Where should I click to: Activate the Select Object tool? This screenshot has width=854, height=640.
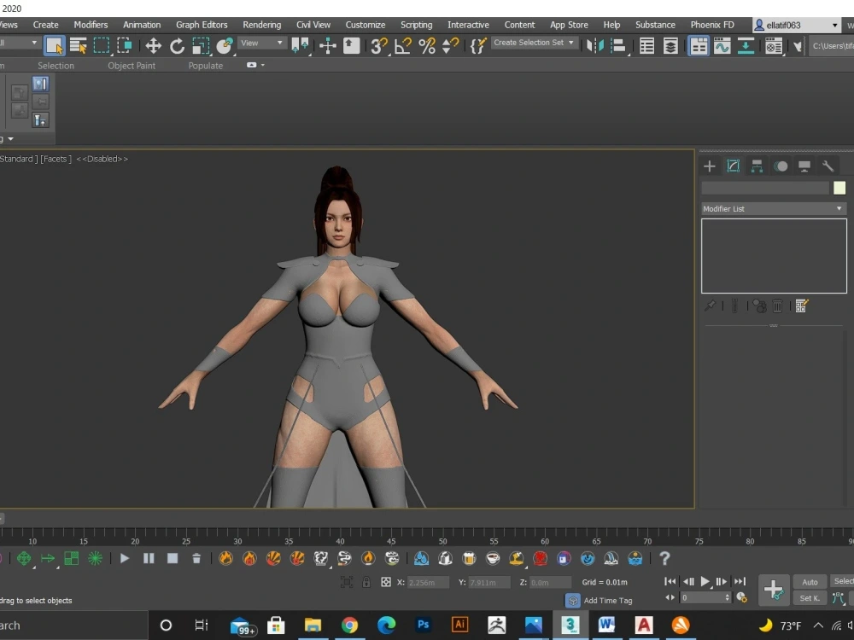(55, 46)
